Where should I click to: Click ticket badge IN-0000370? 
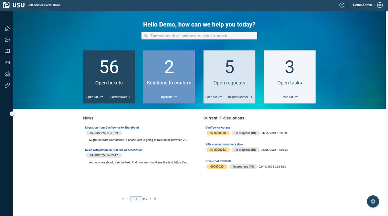(x=218, y=133)
